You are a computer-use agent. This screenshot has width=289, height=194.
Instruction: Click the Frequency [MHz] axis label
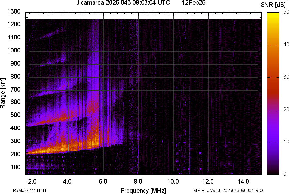[143, 190]
